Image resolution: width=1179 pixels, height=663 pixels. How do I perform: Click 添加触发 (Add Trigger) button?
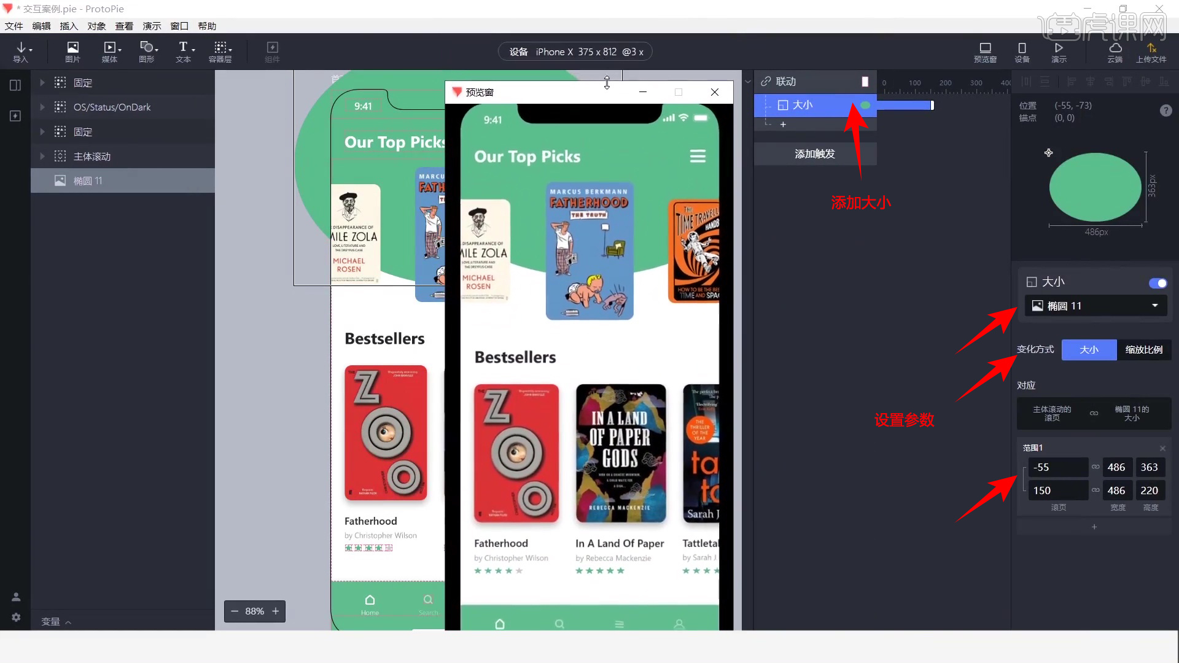coord(813,154)
